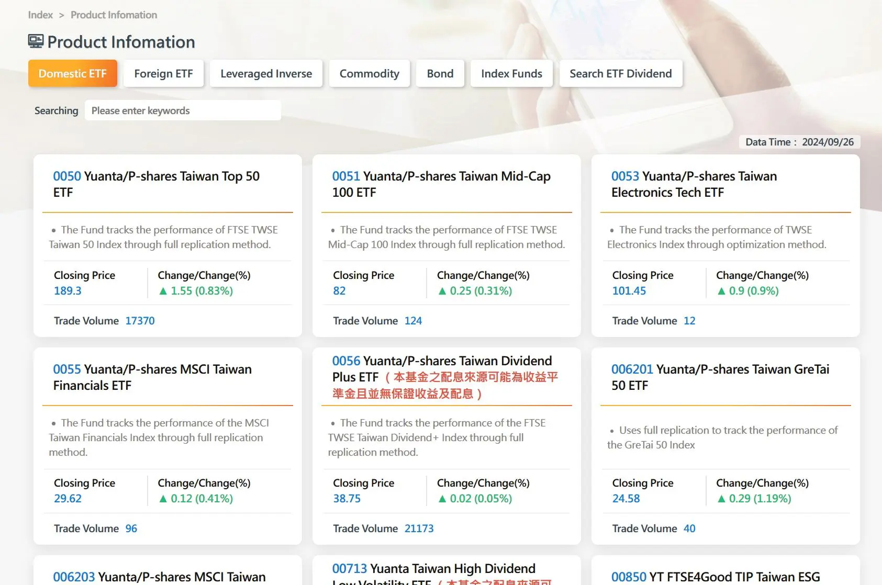The width and height of the screenshot is (882, 585).
Task: Click change value 0.02 (0.05%)
Action: pyautogui.click(x=475, y=499)
